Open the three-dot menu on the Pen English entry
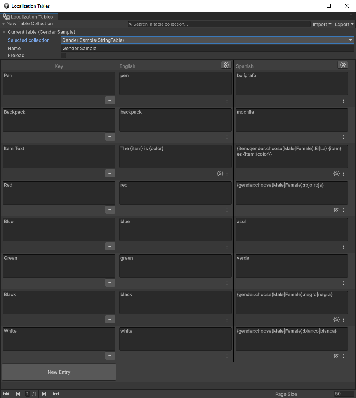 [x=227, y=101]
